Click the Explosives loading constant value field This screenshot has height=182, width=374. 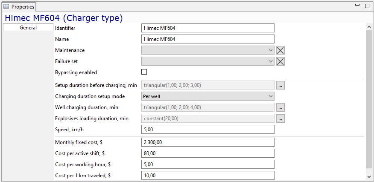coord(208,118)
